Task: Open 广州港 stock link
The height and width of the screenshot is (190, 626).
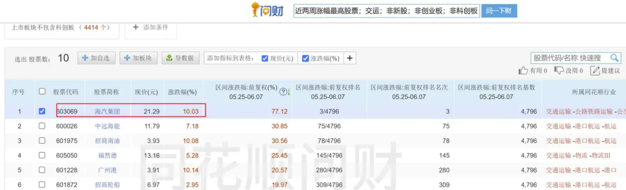Action: 107,170
